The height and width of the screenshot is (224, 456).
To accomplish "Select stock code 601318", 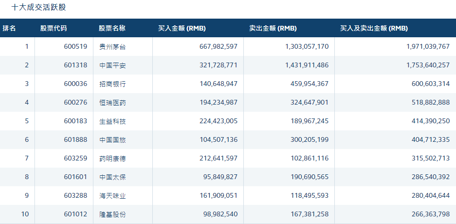I will coord(76,65).
